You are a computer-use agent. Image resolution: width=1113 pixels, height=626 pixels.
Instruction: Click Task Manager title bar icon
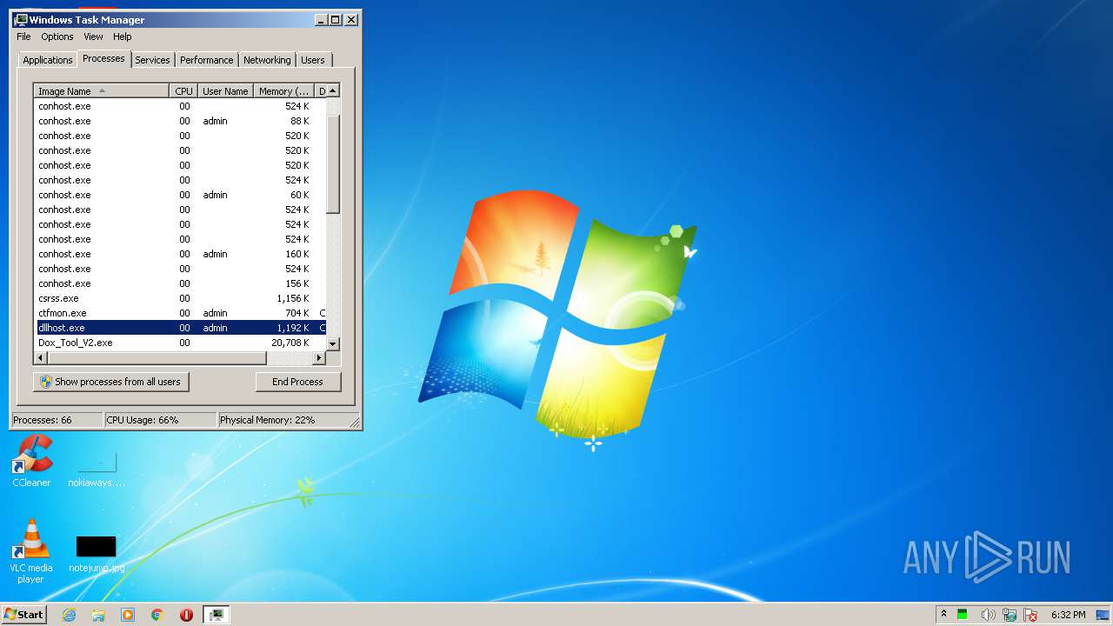[x=21, y=19]
